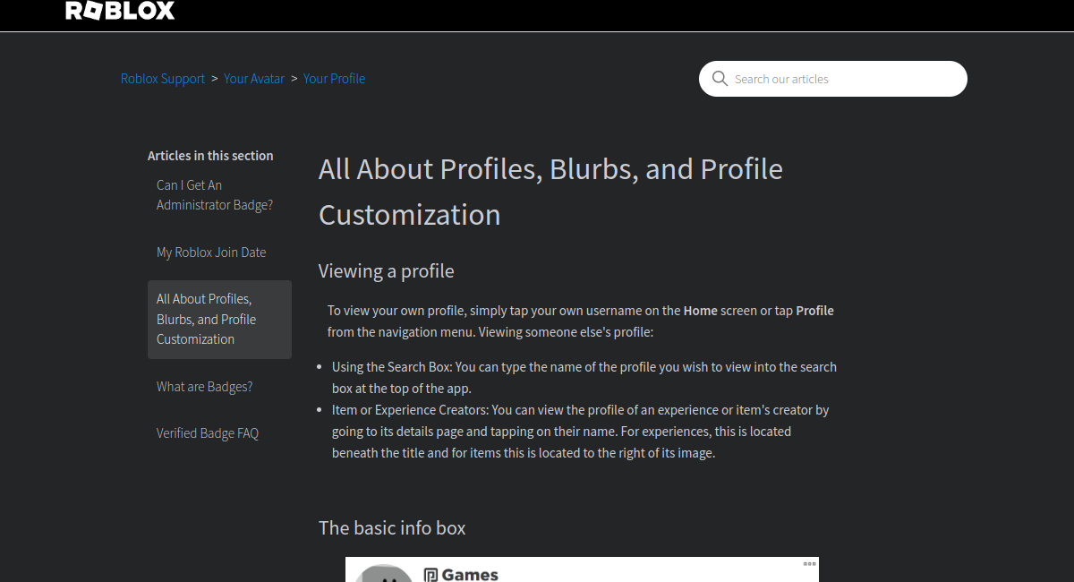Screen dimensions: 1074x582
Task: Open the 'Verified Badge FAQ' article
Action: (x=208, y=433)
